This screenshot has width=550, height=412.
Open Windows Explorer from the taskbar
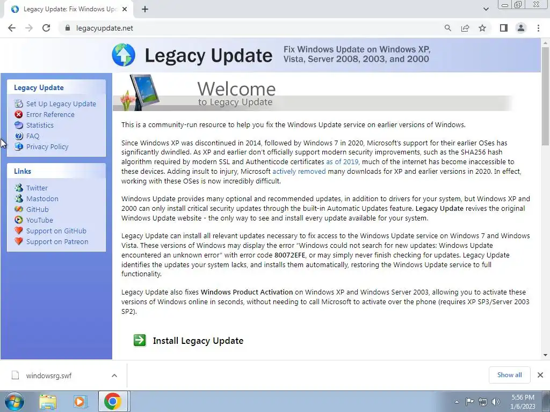[48, 402]
